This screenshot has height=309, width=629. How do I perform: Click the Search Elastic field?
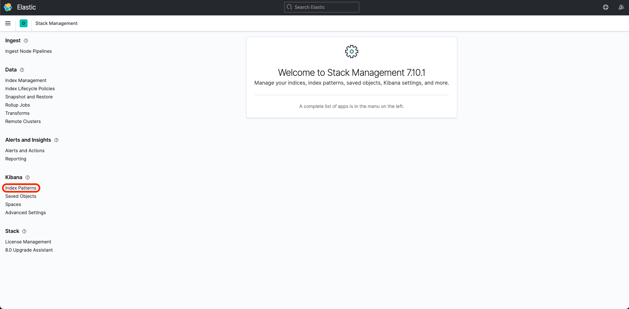pos(322,7)
